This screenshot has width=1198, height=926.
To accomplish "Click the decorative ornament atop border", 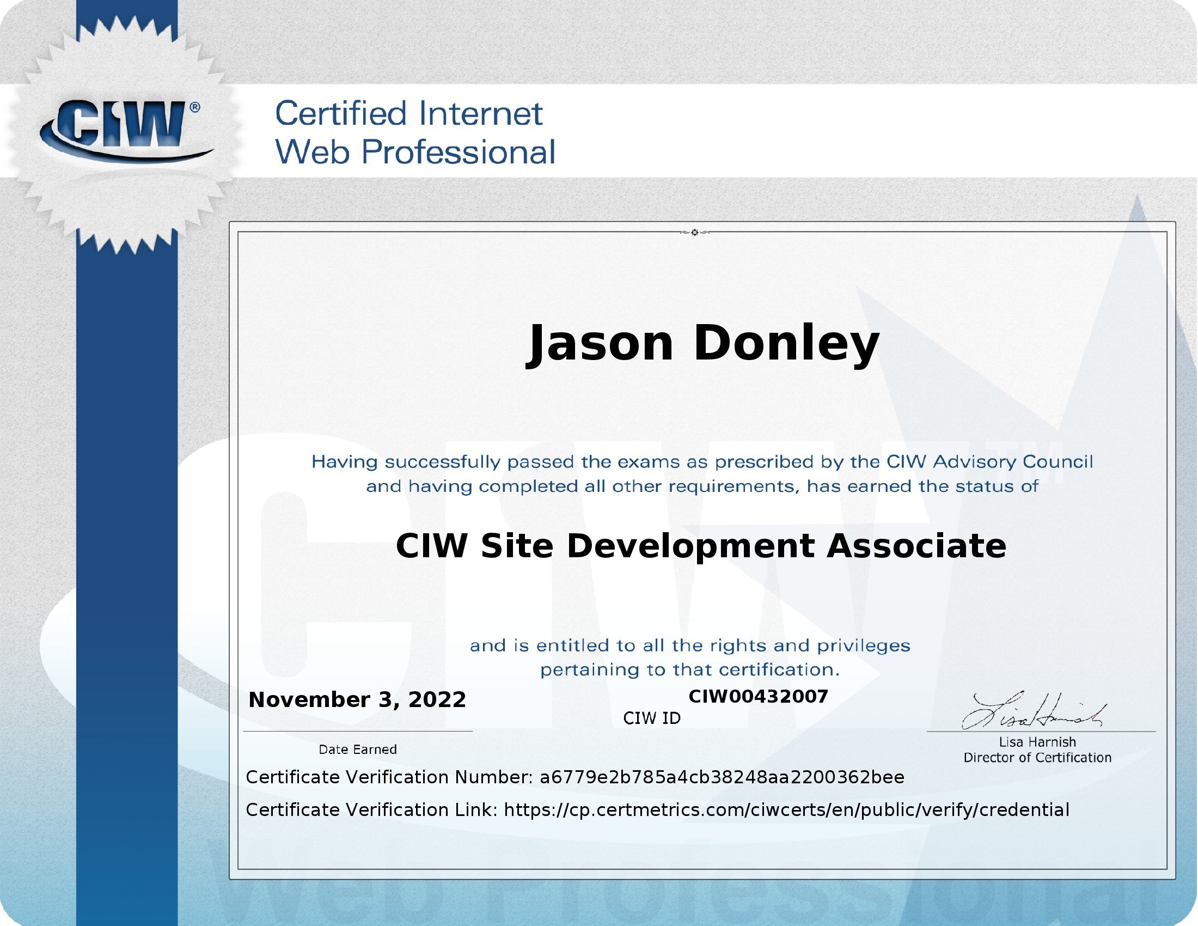I will (x=694, y=233).
